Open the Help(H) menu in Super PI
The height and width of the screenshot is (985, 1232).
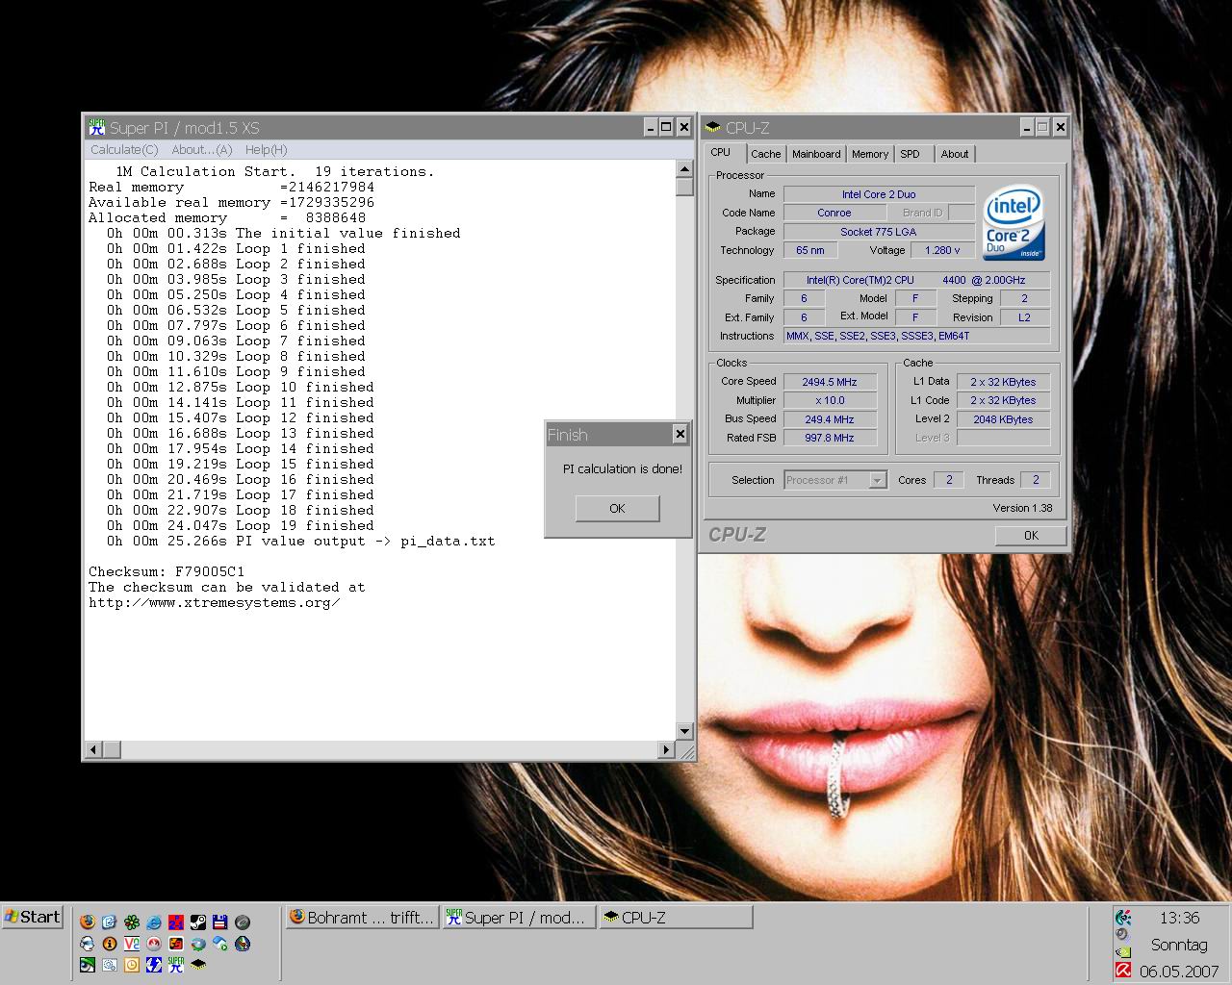coord(266,150)
